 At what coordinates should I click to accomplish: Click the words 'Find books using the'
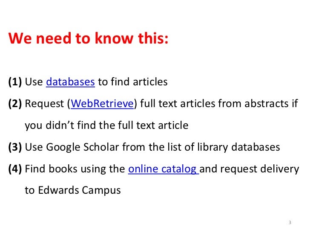point(75,169)
